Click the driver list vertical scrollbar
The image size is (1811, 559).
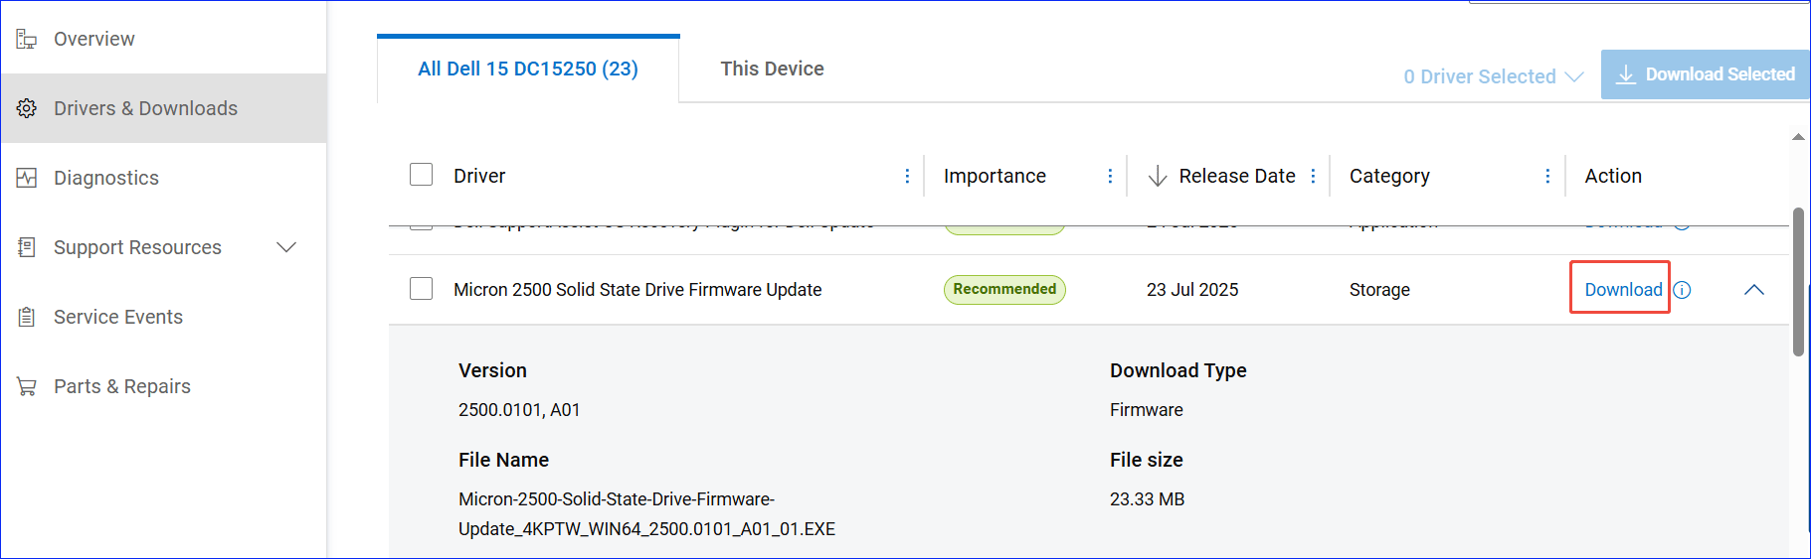point(1798,283)
